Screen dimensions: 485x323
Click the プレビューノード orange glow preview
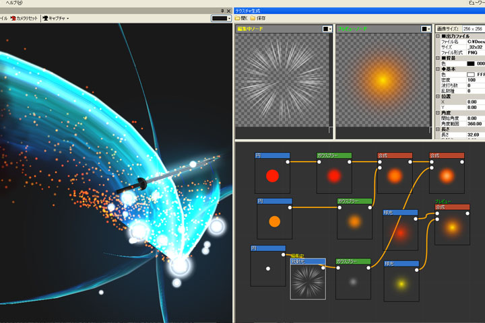click(383, 80)
